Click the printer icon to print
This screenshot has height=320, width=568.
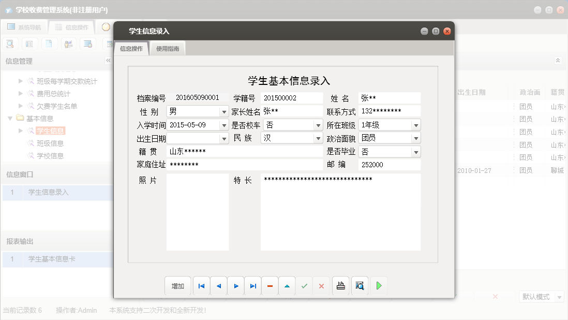point(340,285)
